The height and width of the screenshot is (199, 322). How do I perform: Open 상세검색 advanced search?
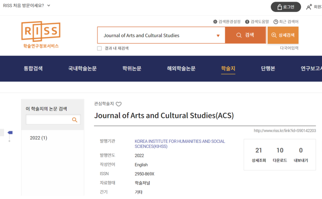(x=283, y=35)
